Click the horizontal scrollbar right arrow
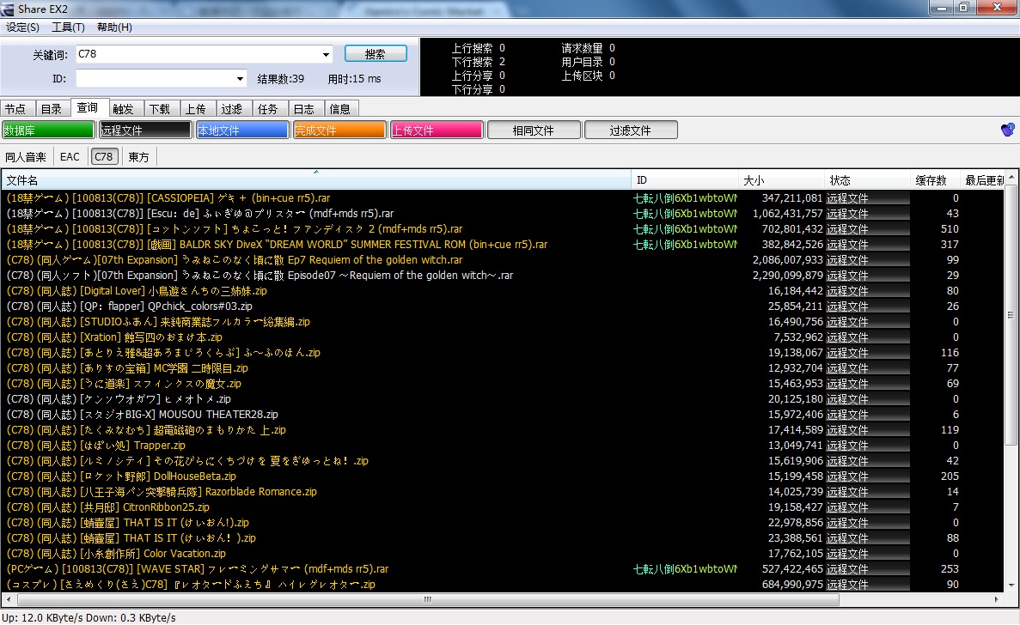Screen dimensions: 1020x625 [997, 599]
